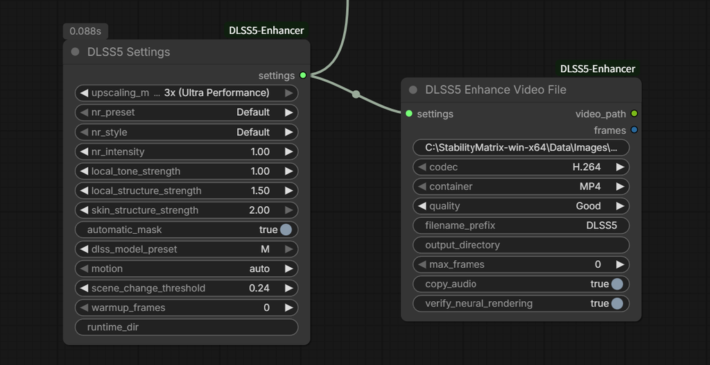The width and height of the screenshot is (710, 365).
Task: Click the video_path output socket
Action: click(634, 114)
